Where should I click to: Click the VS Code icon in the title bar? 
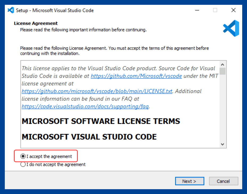pyautogui.click(x=10, y=10)
